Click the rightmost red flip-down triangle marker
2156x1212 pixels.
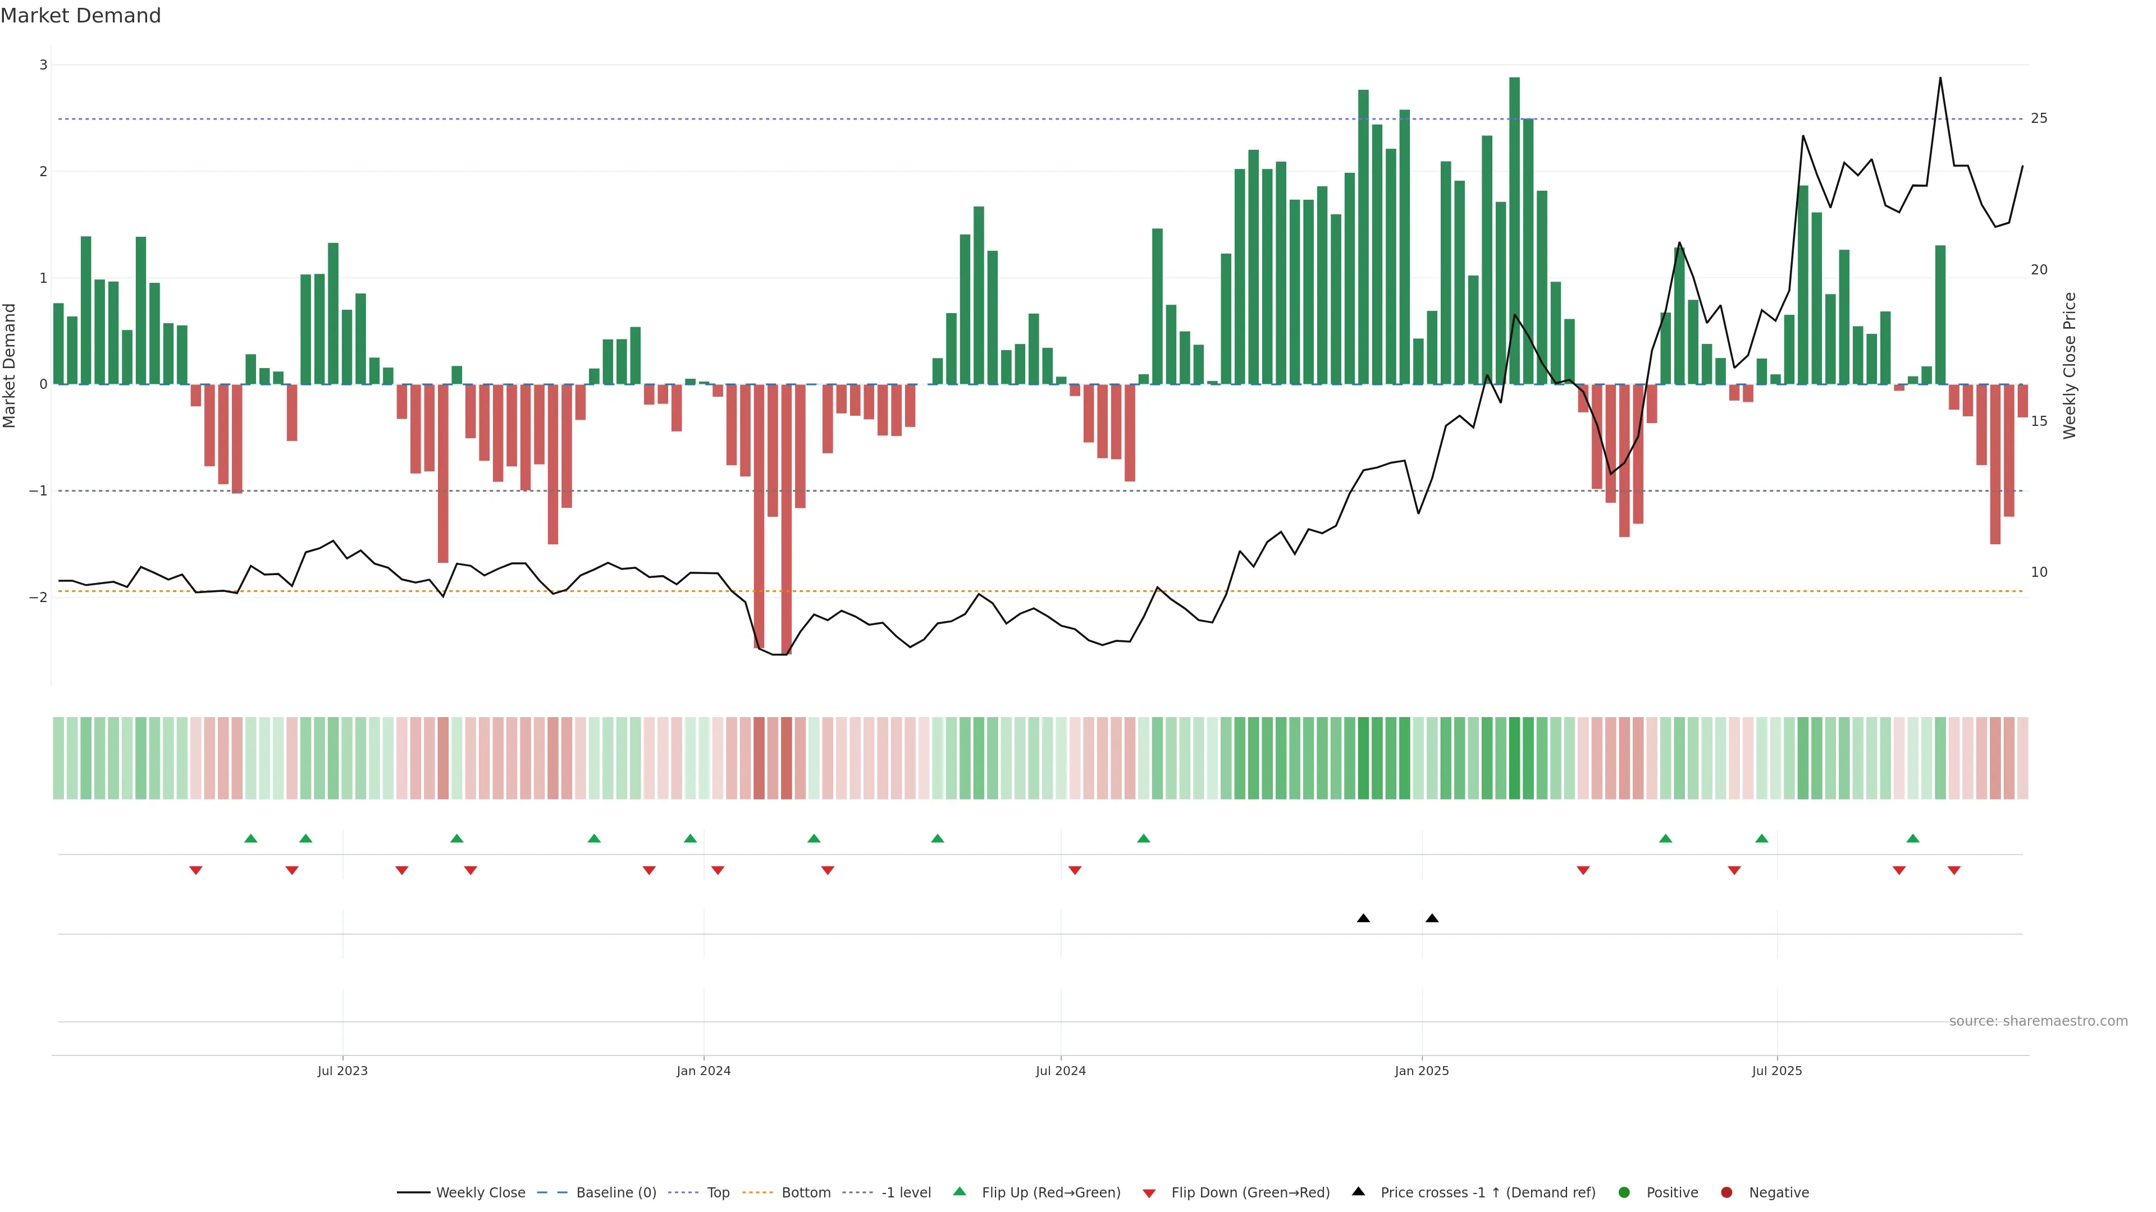click(1954, 871)
